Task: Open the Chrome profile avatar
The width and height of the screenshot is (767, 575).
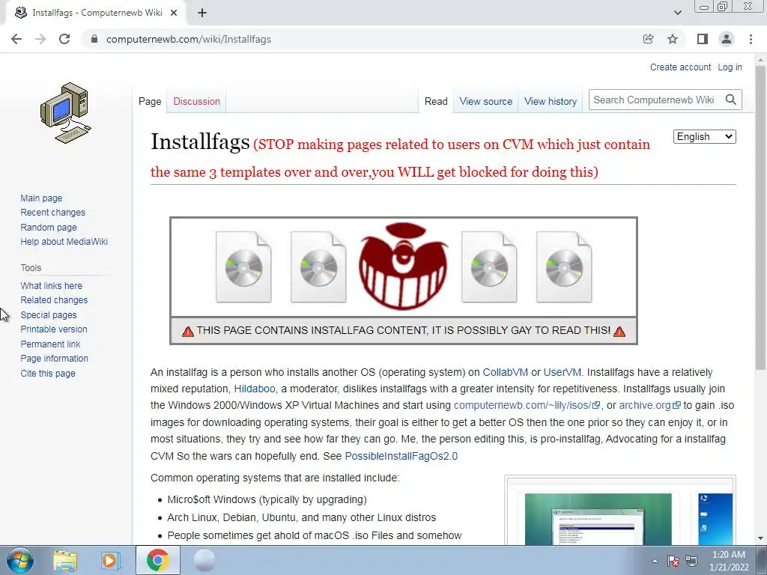Action: click(727, 39)
